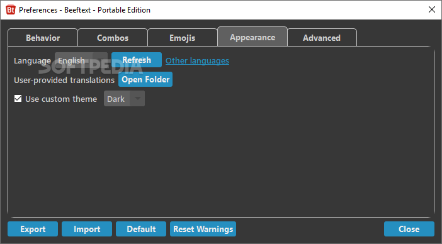Expand the Dark theme dropdown
This screenshot has width=442, height=244.
124,99
